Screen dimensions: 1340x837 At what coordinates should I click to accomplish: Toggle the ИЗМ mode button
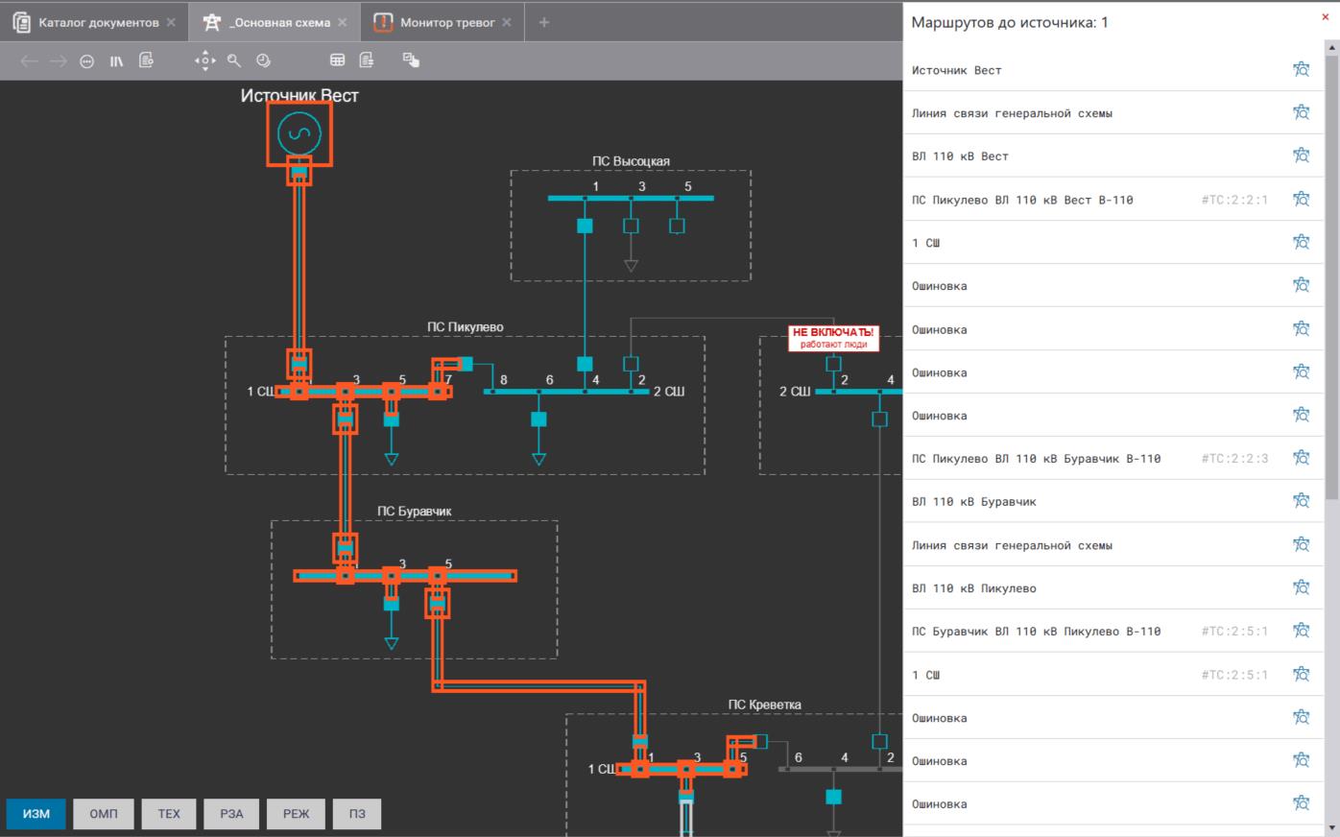[x=36, y=814]
